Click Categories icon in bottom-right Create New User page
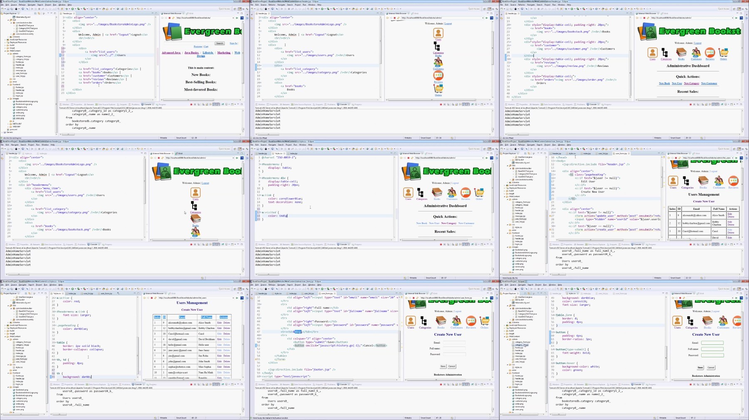Image resolution: width=749 pixels, height=420 pixels. [x=690, y=321]
